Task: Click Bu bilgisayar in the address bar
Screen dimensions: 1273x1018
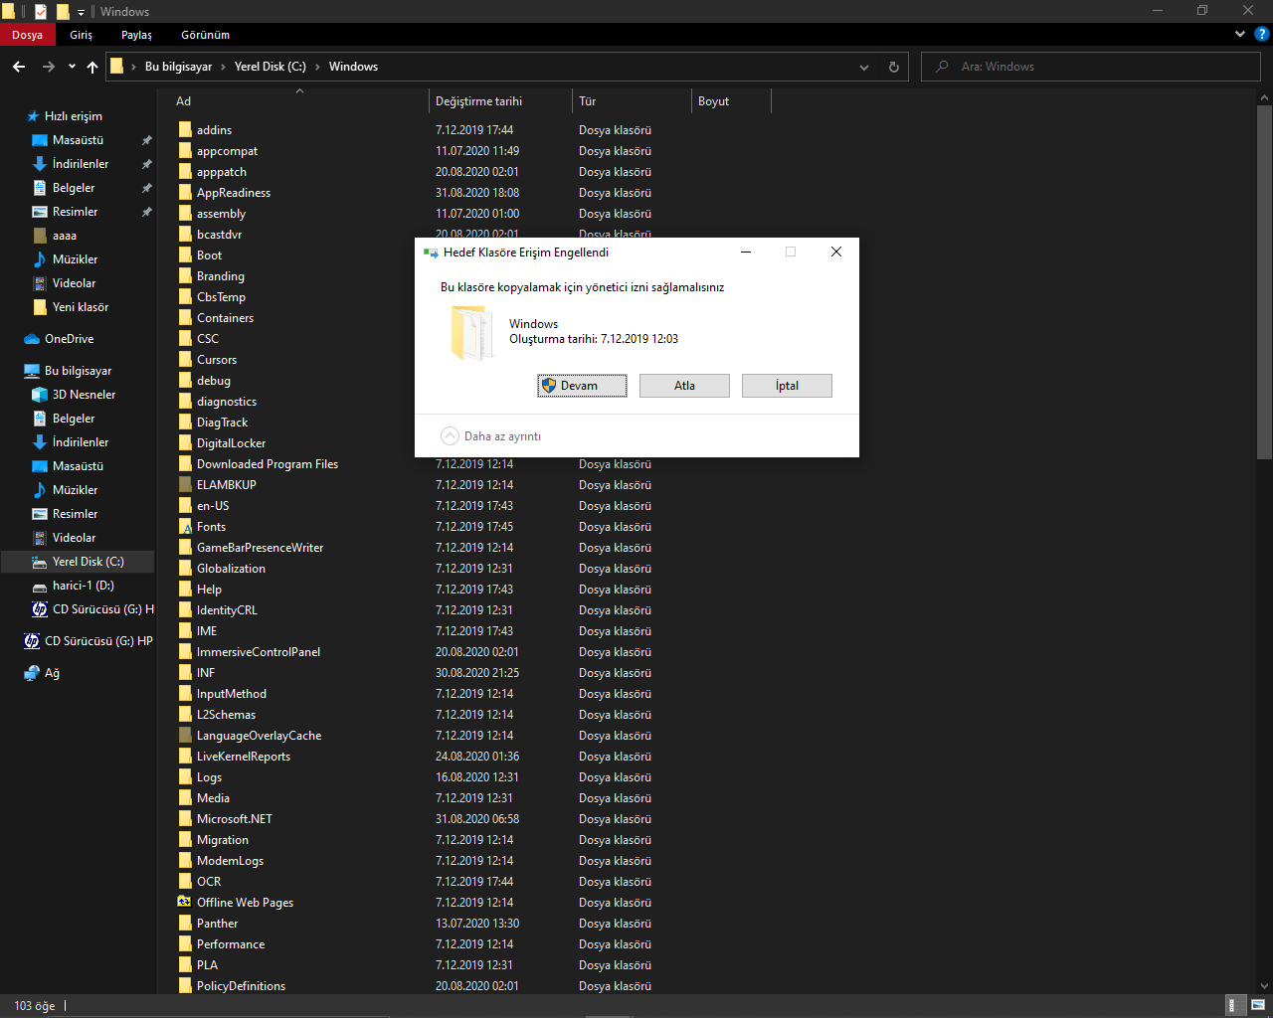Action: point(179,67)
